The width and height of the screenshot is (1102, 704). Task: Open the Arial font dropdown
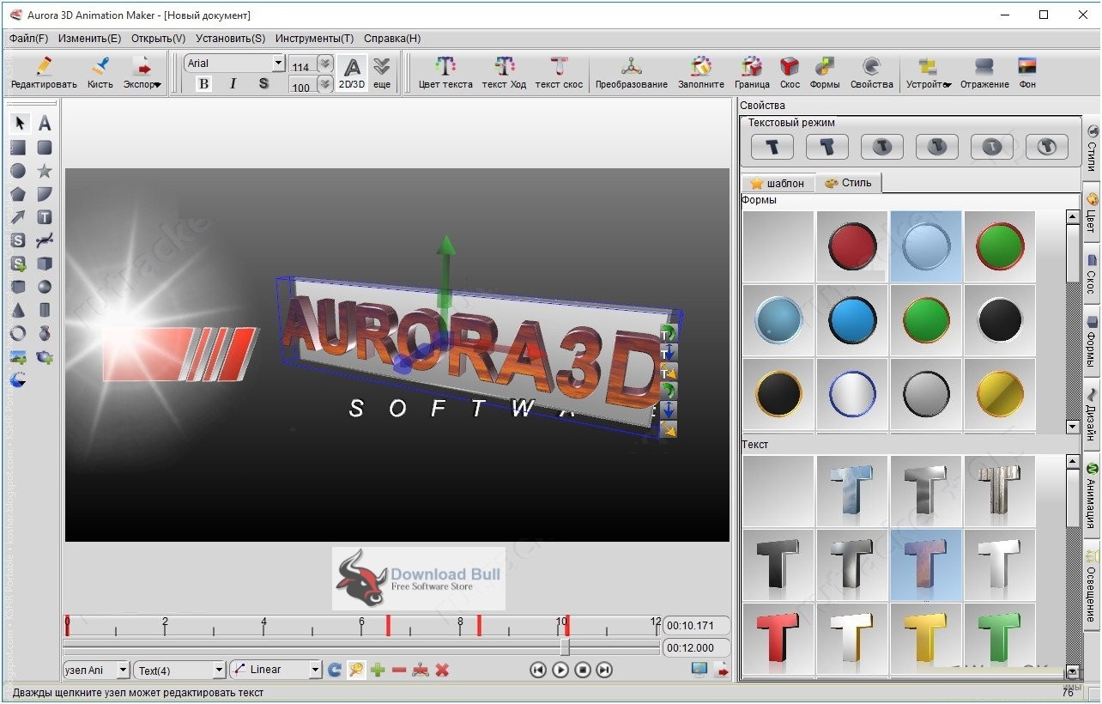tap(278, 64)
